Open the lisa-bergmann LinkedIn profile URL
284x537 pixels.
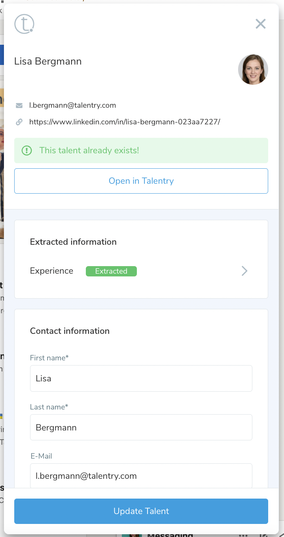[125, 122]
